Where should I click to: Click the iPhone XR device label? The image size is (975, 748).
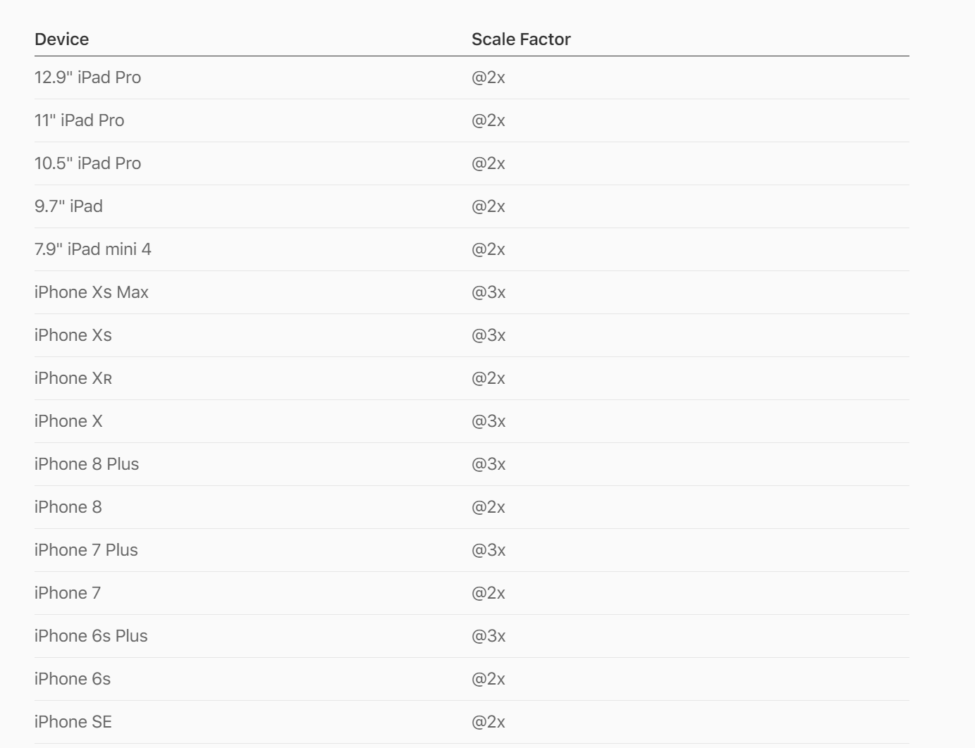click(73, 378)
